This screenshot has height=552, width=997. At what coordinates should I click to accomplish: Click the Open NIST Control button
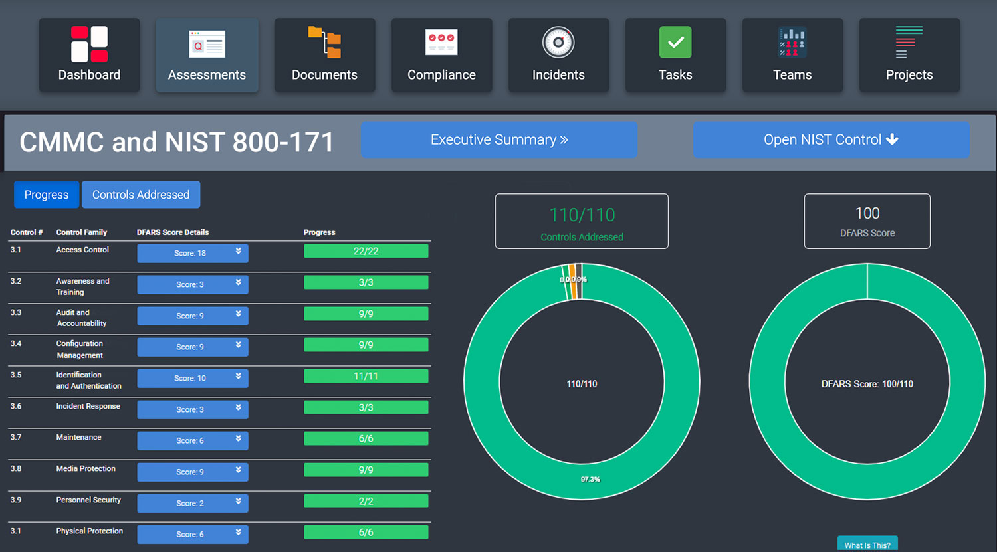pyautogui.click(x=831, y=139)
